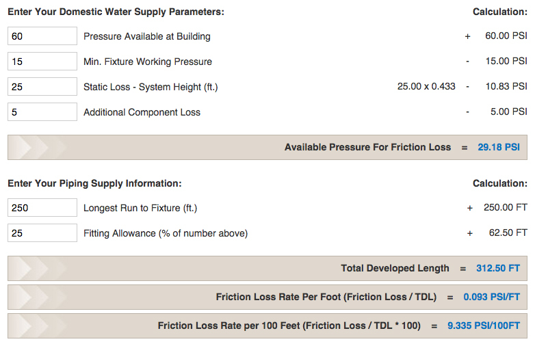
Task: Click the "Additional Component Loss" label
Action: (142, 112)
